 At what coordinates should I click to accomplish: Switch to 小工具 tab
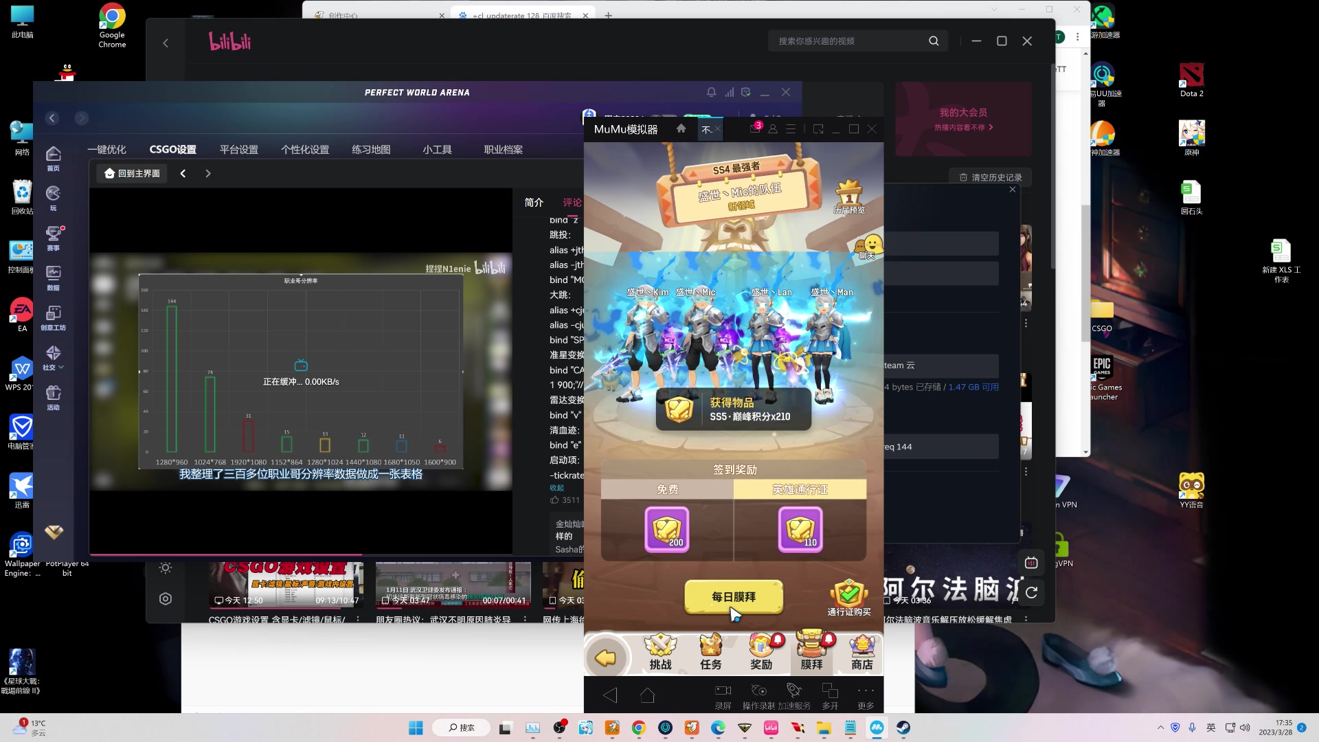click(437, 149)
